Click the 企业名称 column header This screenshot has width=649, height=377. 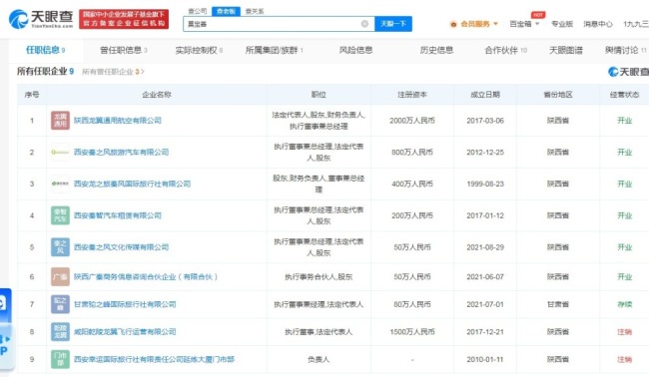157,95
